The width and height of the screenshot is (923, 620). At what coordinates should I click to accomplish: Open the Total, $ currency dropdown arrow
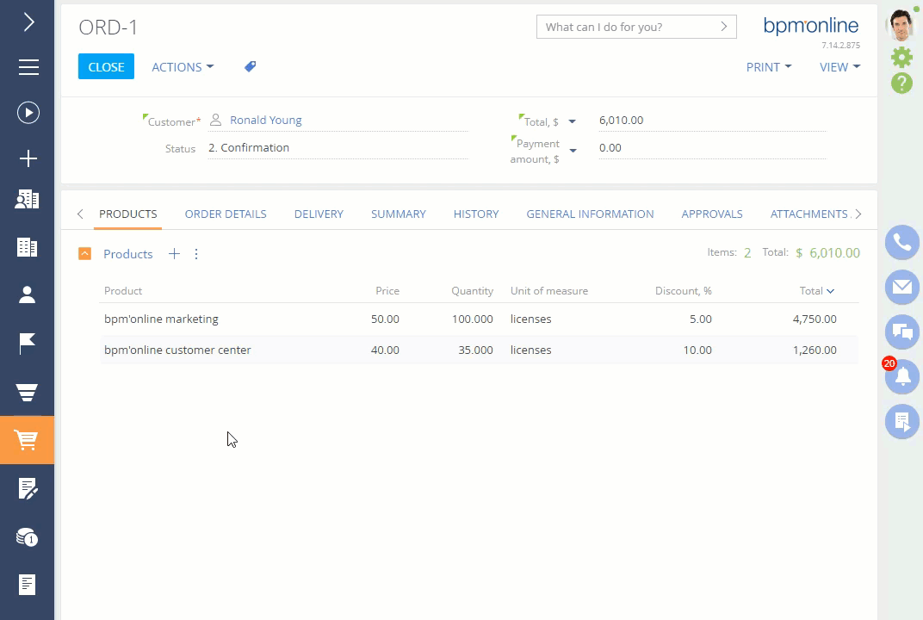click(573, 122)
